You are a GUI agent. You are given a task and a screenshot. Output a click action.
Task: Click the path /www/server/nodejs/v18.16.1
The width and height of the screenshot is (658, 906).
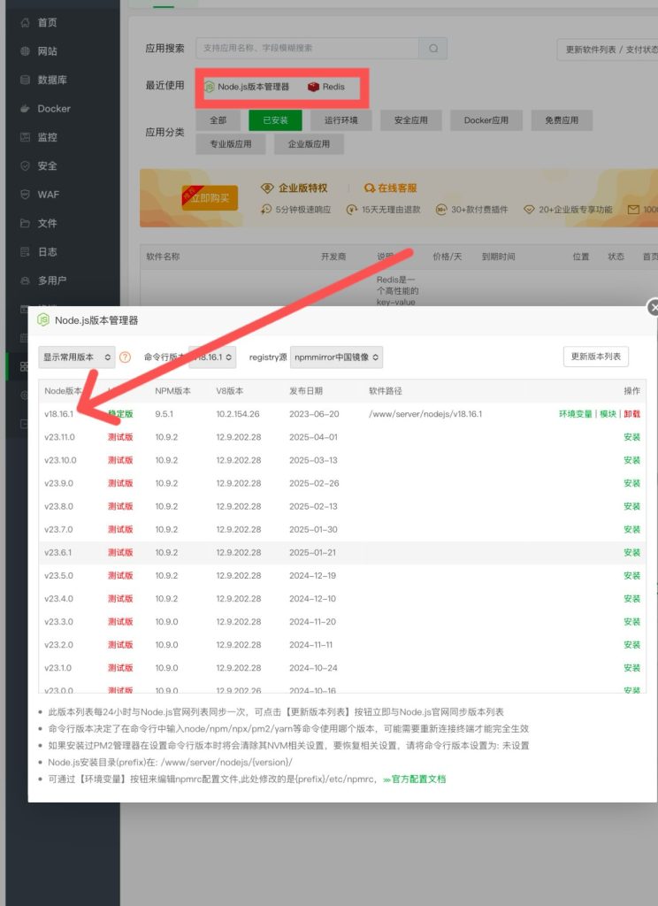[x=425, y=414]
